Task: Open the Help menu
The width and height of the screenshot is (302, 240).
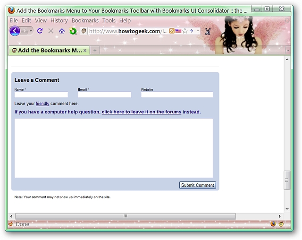Action: [x=125, y=21]
